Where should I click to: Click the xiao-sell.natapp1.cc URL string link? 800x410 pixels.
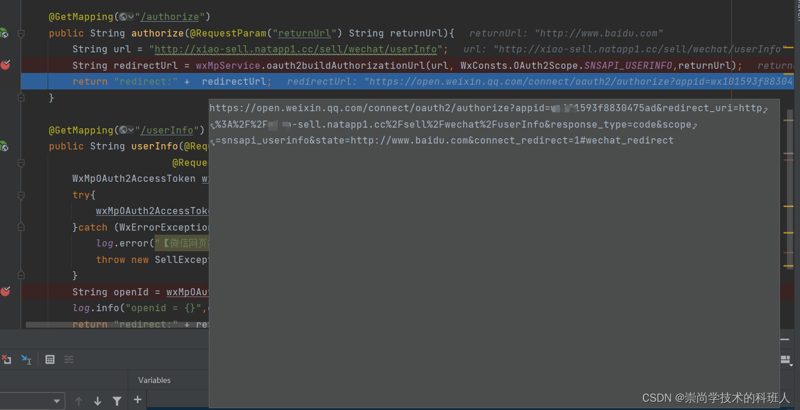coord(296,49)
